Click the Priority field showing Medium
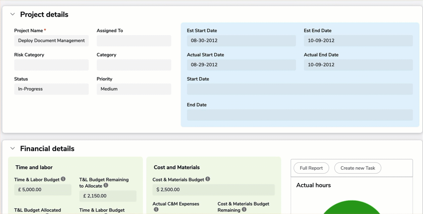This screenshot has width=423, height=214. [134, 89]
